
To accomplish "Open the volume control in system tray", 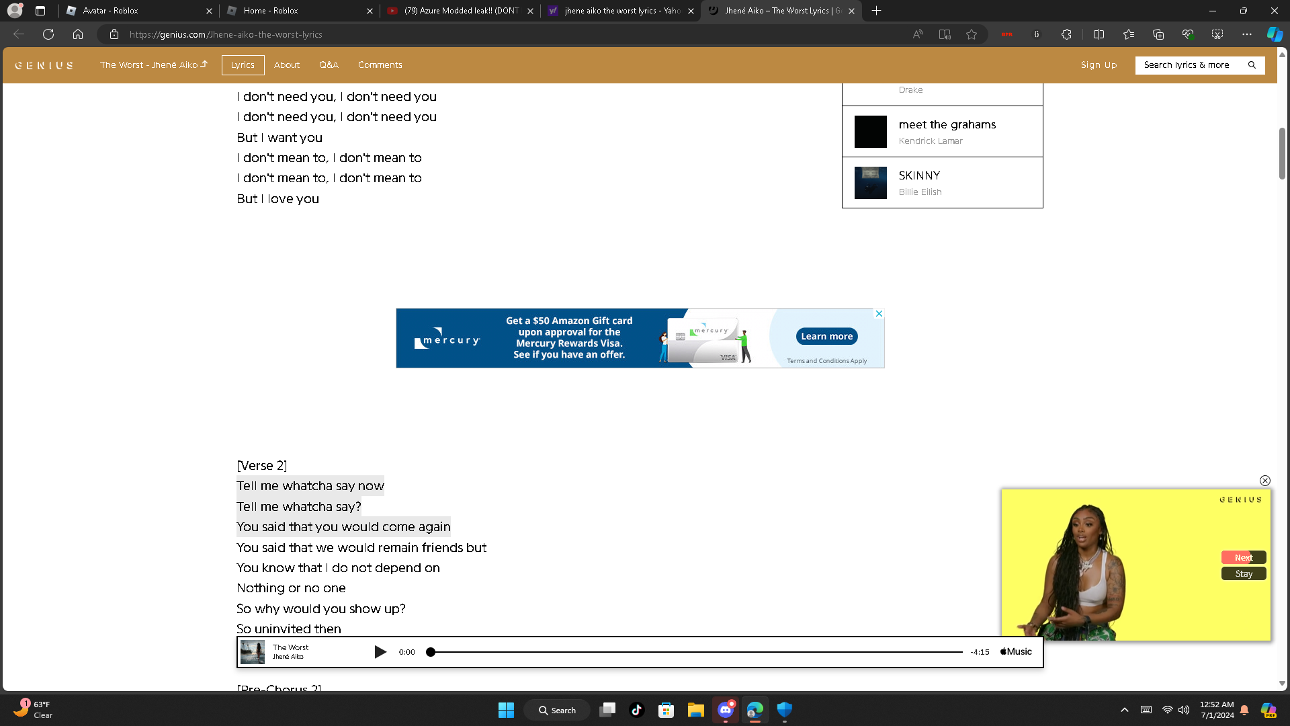I will (1184, 710).
